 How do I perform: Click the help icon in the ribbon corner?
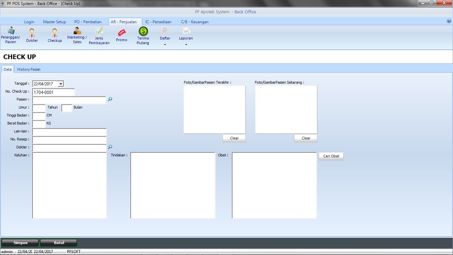tap(449, 21)
